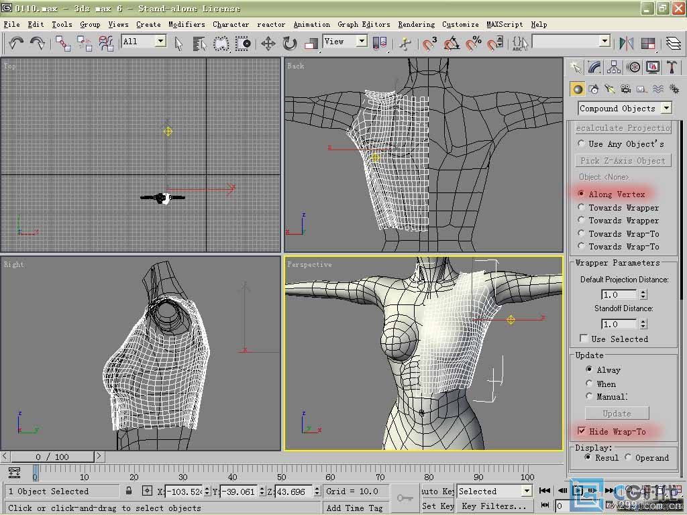
Task: Open the Rendering menu
Action: tap(416, 25)
